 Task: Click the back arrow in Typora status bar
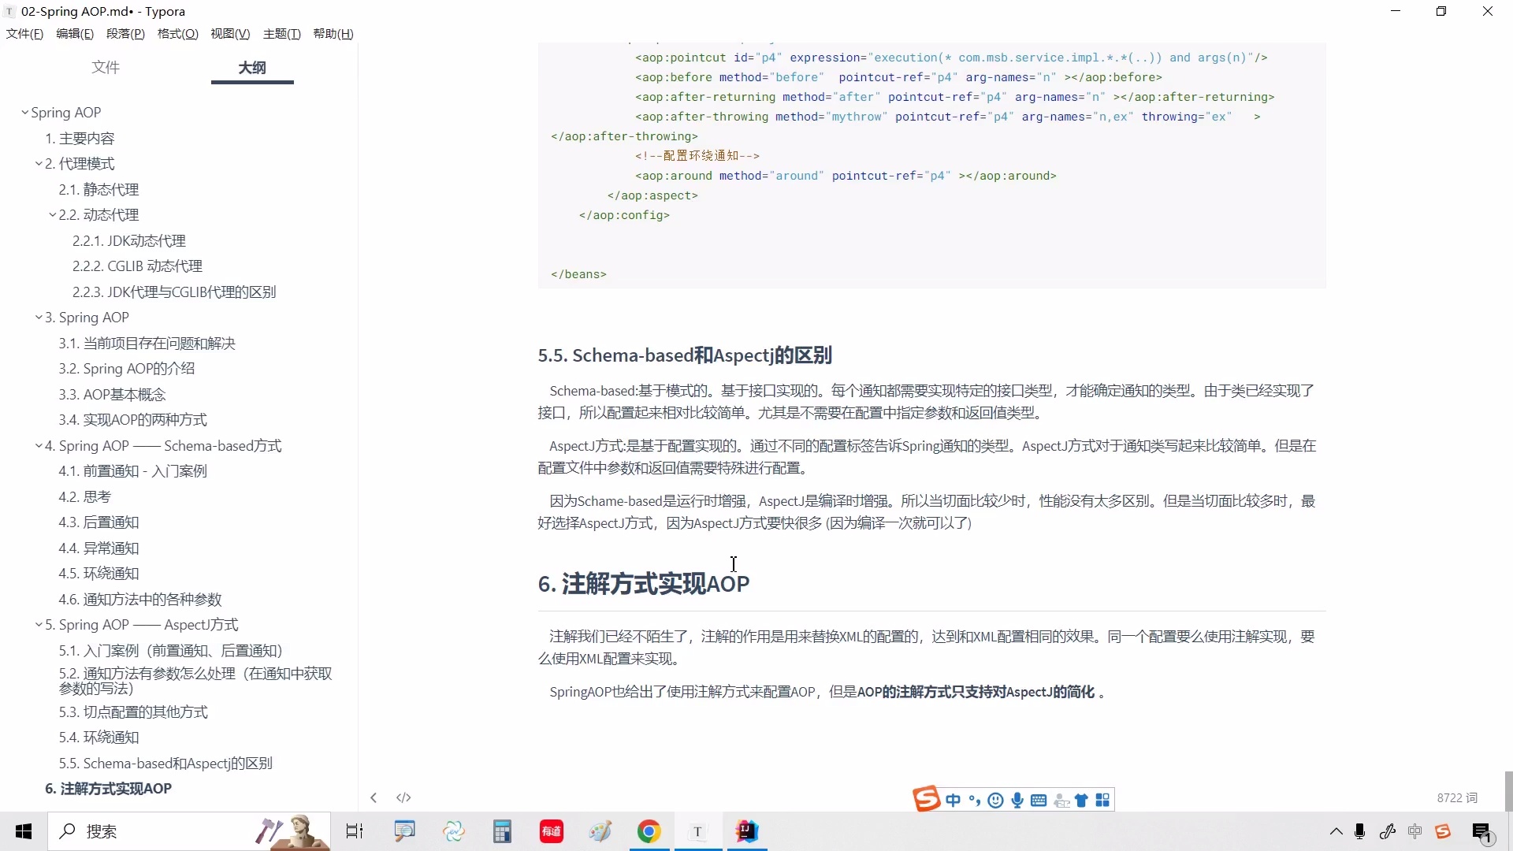point(373,797)
